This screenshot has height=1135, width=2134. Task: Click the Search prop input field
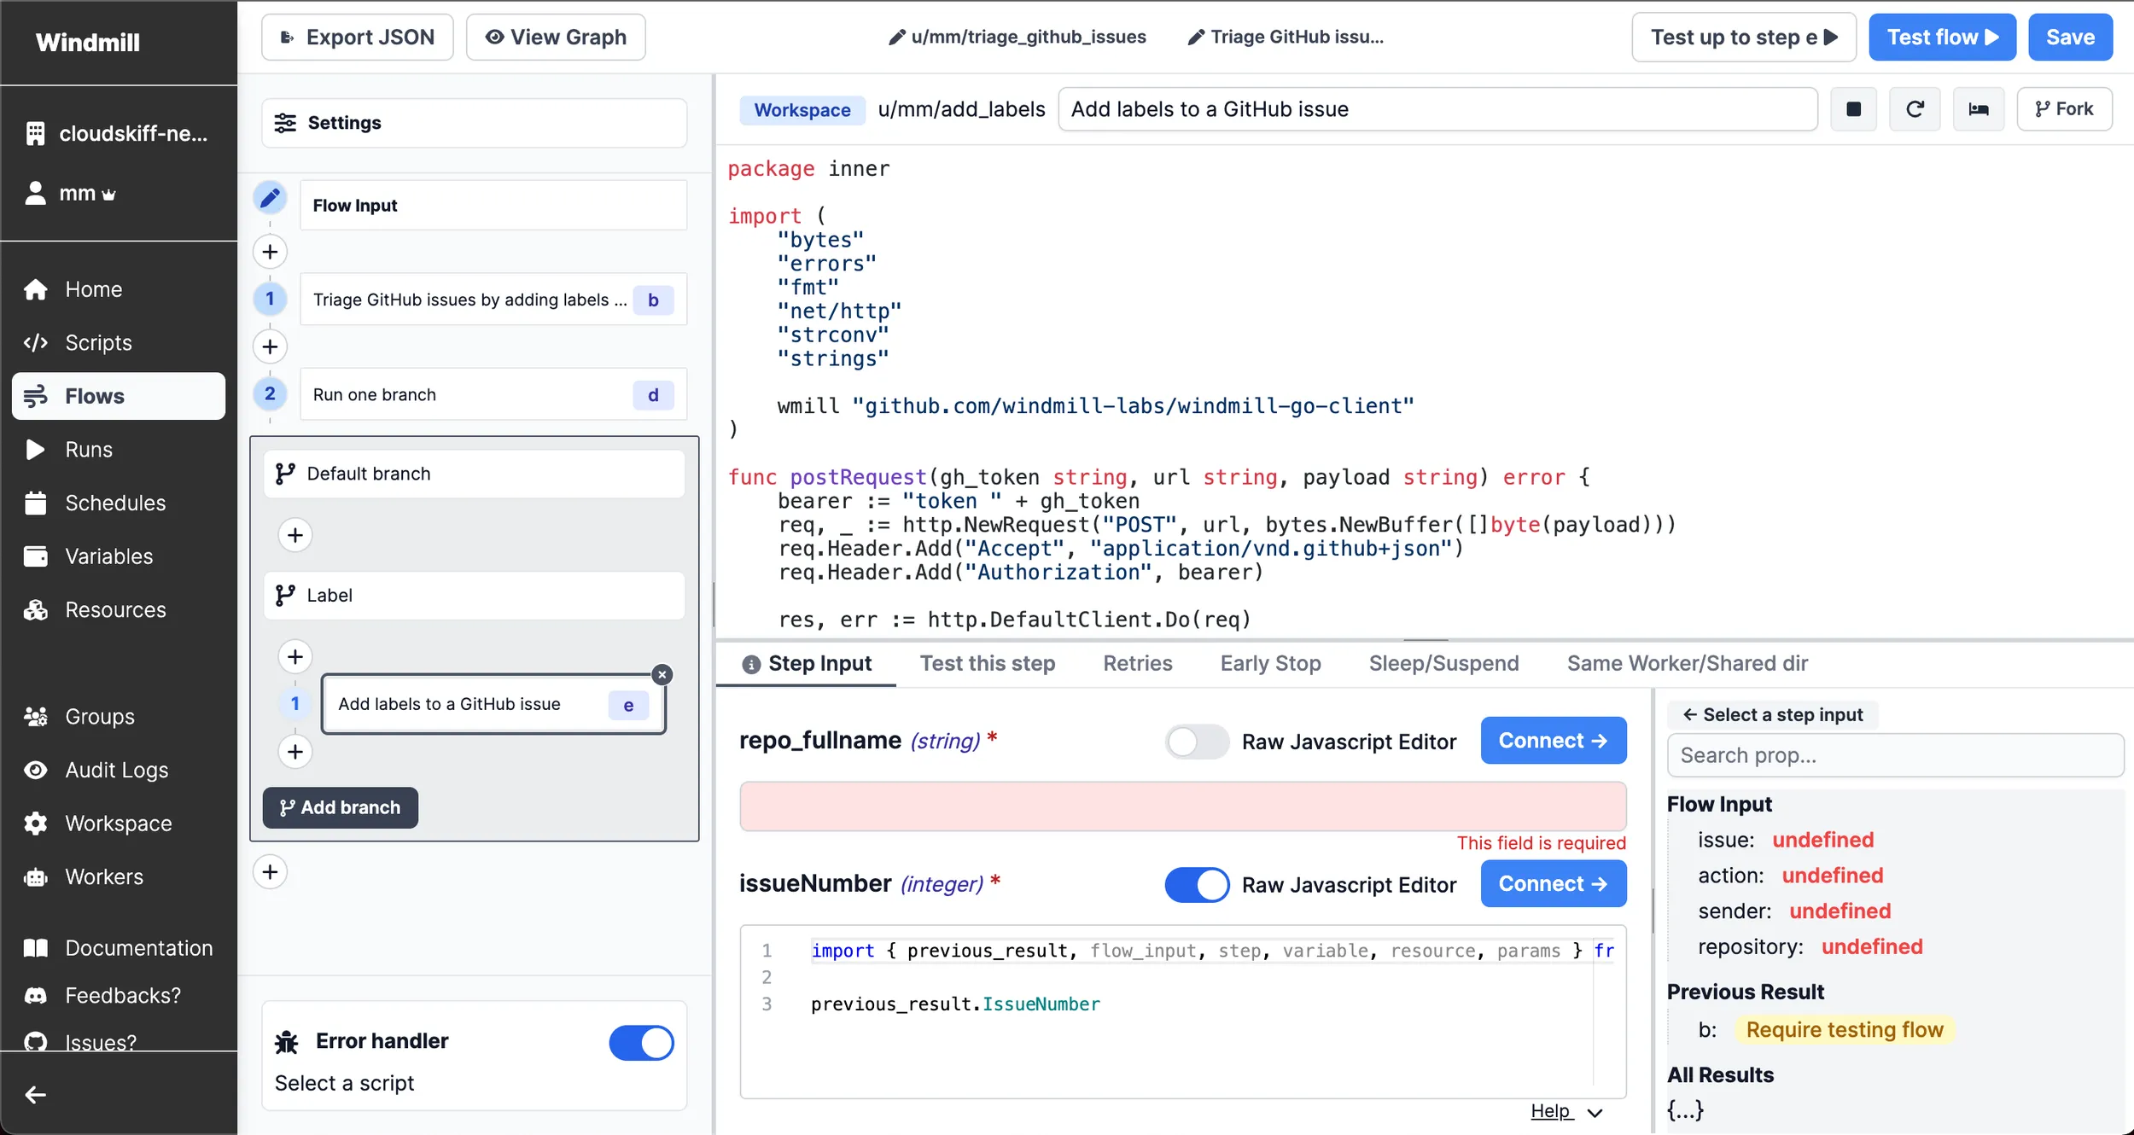[1894, 755]
